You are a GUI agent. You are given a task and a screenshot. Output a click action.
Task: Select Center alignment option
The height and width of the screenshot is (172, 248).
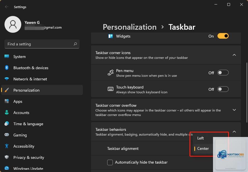tap(203, 148)
